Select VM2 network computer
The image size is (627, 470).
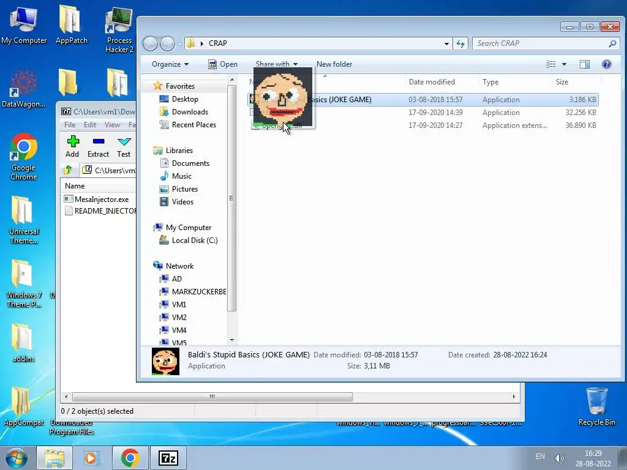click(179, 318)
